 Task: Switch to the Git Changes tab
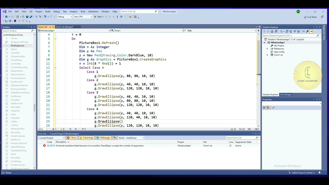286,95
